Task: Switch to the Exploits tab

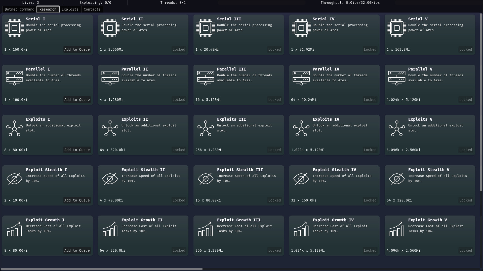Action: pos(70,9)
